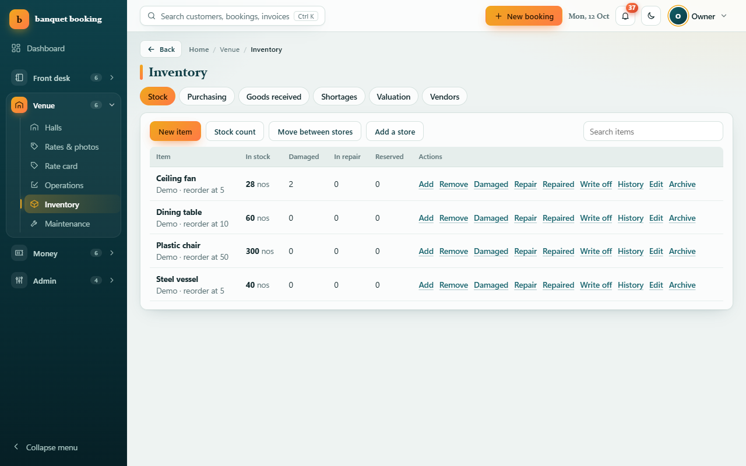Focus the global customers search box
Image resolution: width=746 pixels, height=466 pixels.
(x=233, y=16)
